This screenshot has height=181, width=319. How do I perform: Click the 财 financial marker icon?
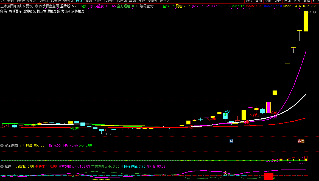pyautogui.click(x=231, y=141)
